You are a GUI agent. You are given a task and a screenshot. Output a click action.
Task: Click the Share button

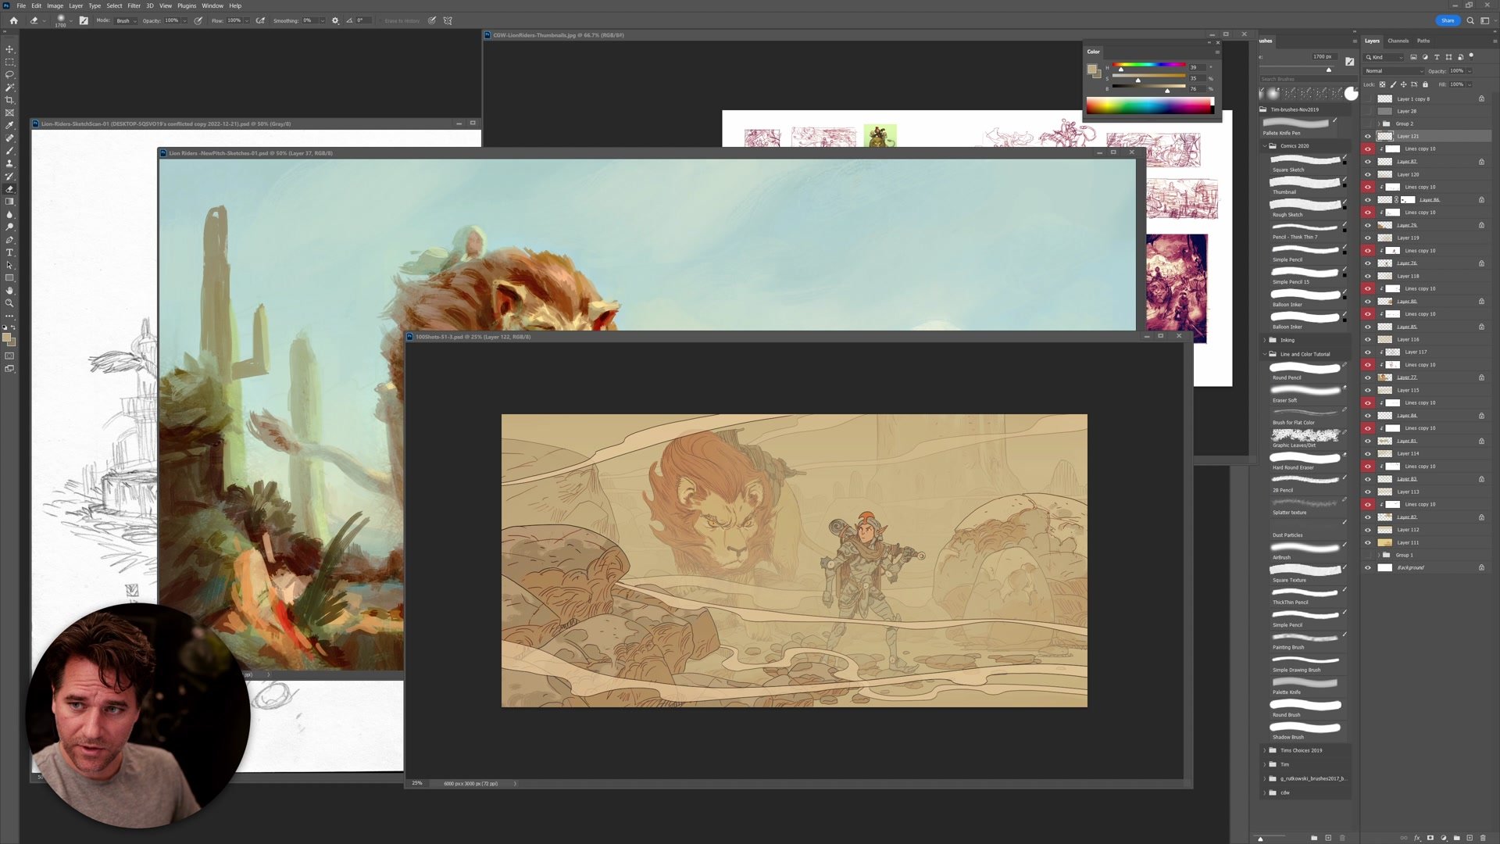click(1448, 20)
